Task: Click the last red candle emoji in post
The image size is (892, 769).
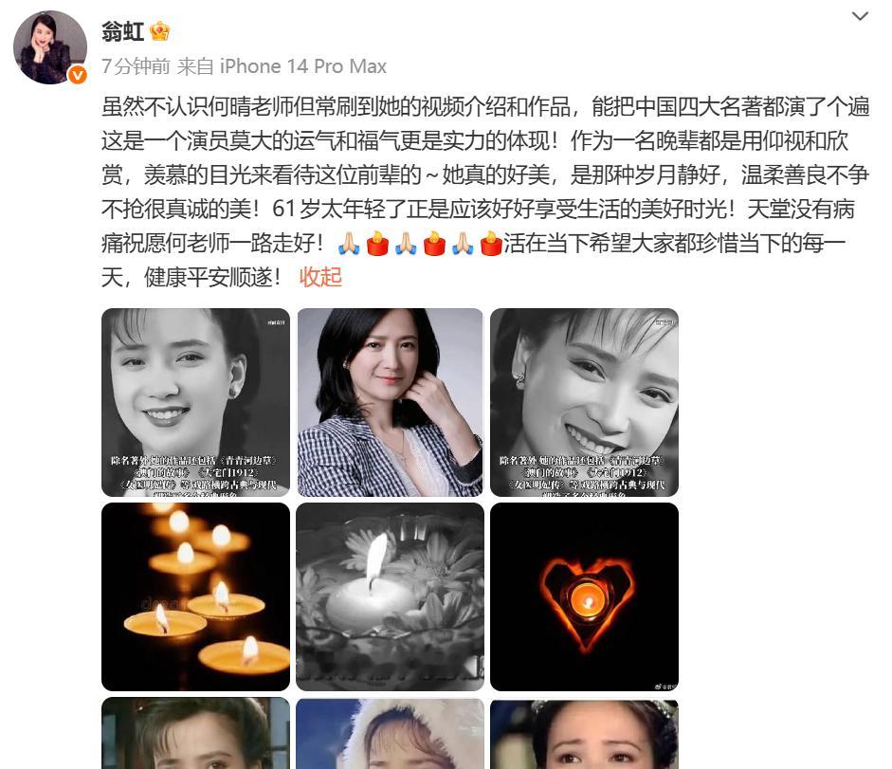Action: (491, 244)
